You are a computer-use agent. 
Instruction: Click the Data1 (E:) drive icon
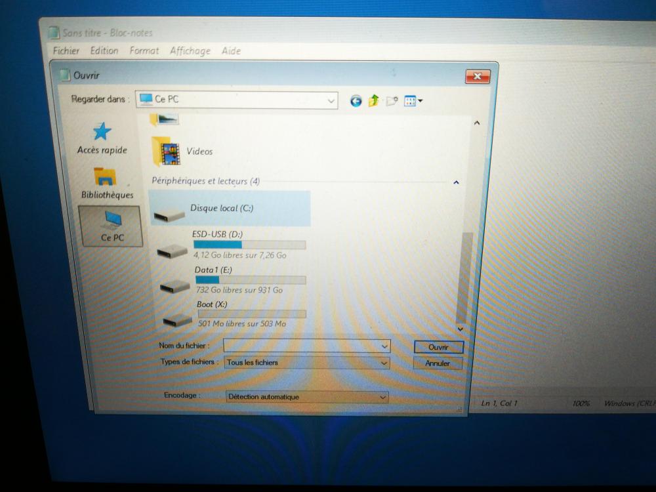175,286
